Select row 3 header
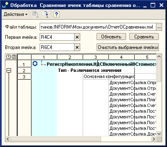 pos(24,76)
